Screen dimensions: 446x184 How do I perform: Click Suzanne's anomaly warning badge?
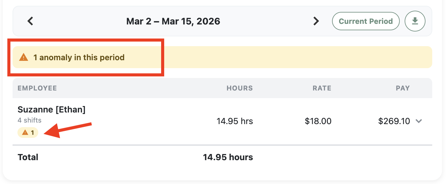click(x=28, y=133)
